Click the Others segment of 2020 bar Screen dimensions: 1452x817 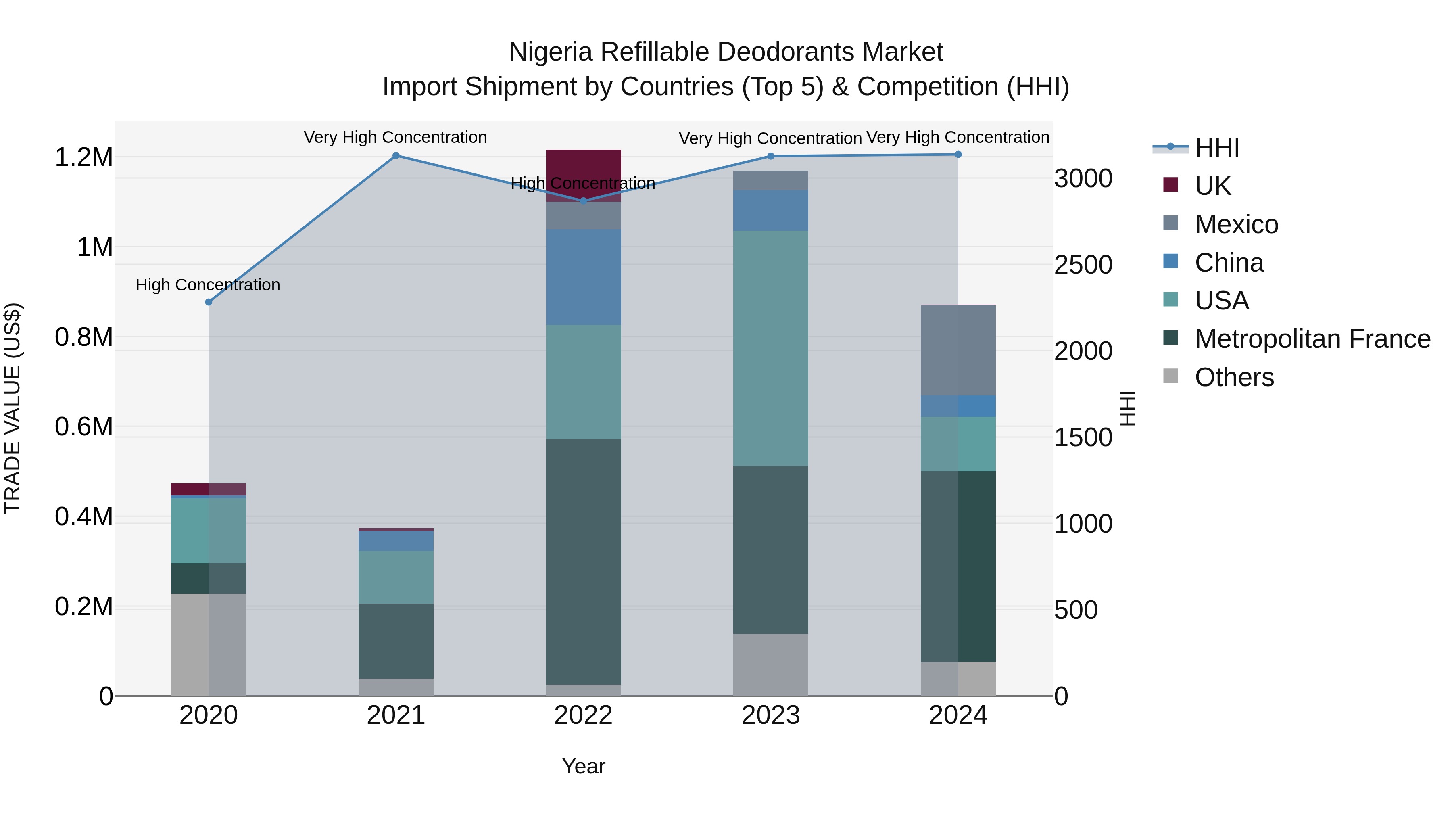209,645
